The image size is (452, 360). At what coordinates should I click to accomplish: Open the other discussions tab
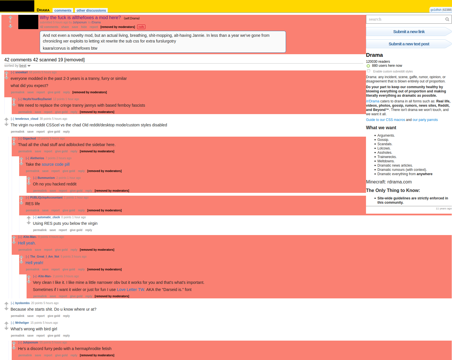(x=91, y=11)
